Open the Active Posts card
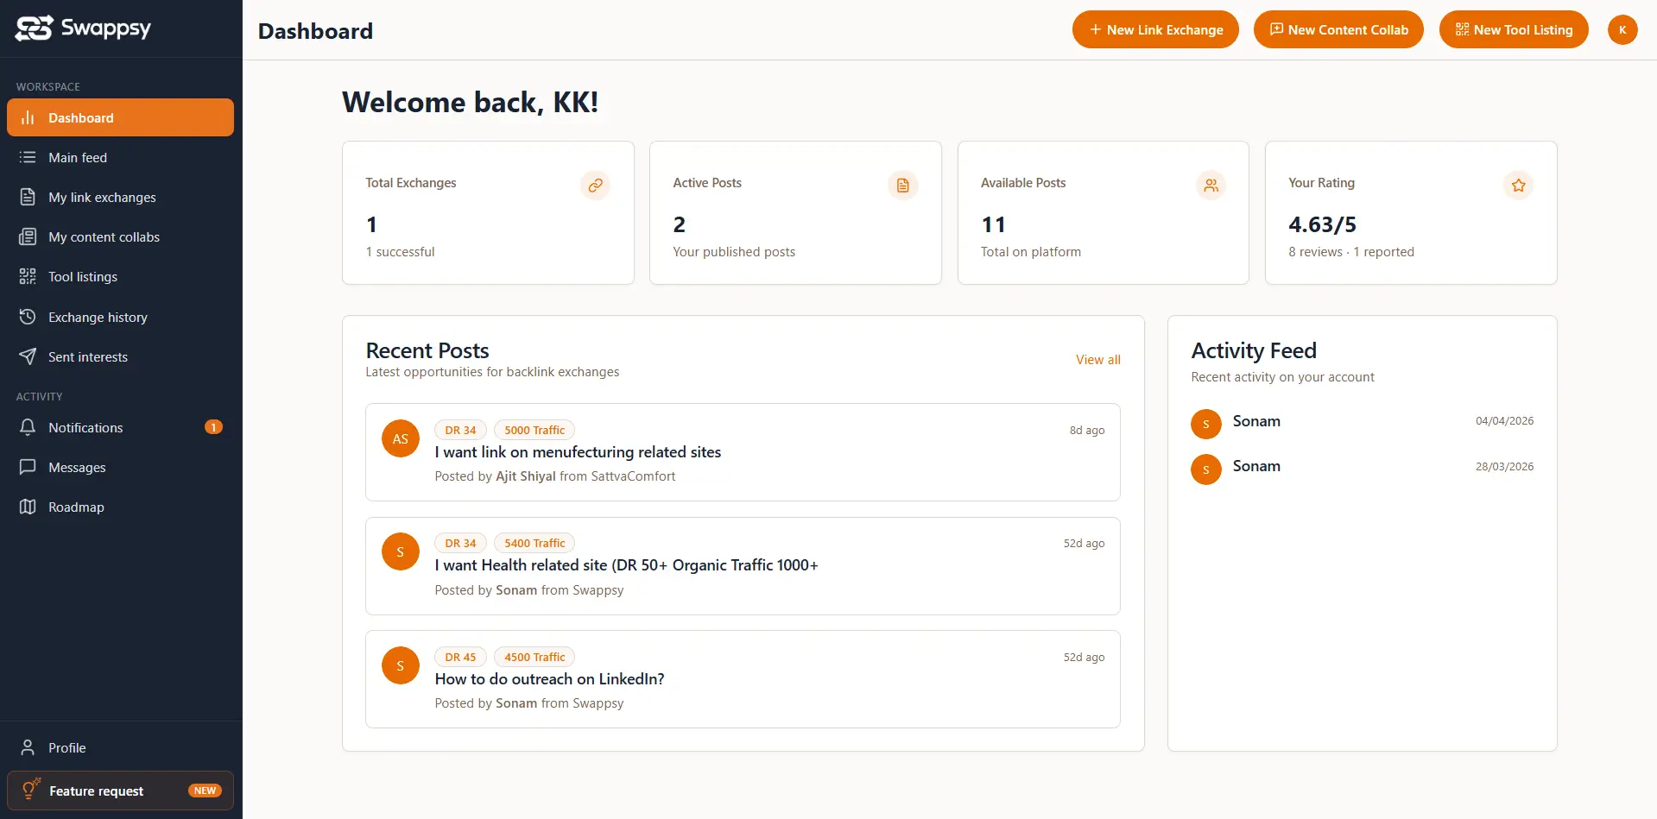The width and height of the screenshot is (1657, 819). click(x=795, y=213)
